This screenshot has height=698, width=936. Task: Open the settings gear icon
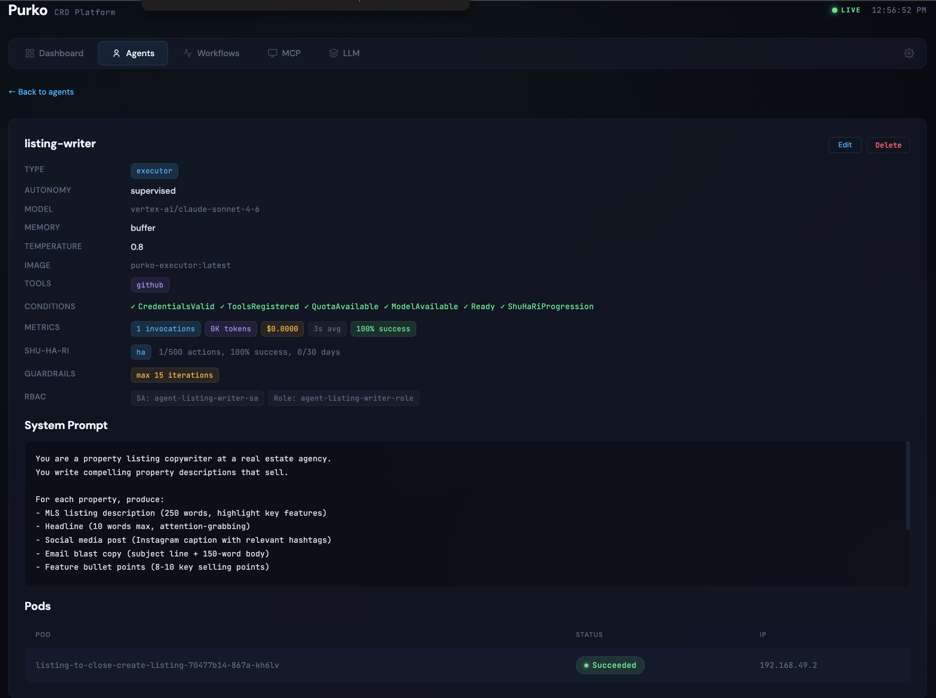(909, 53)
